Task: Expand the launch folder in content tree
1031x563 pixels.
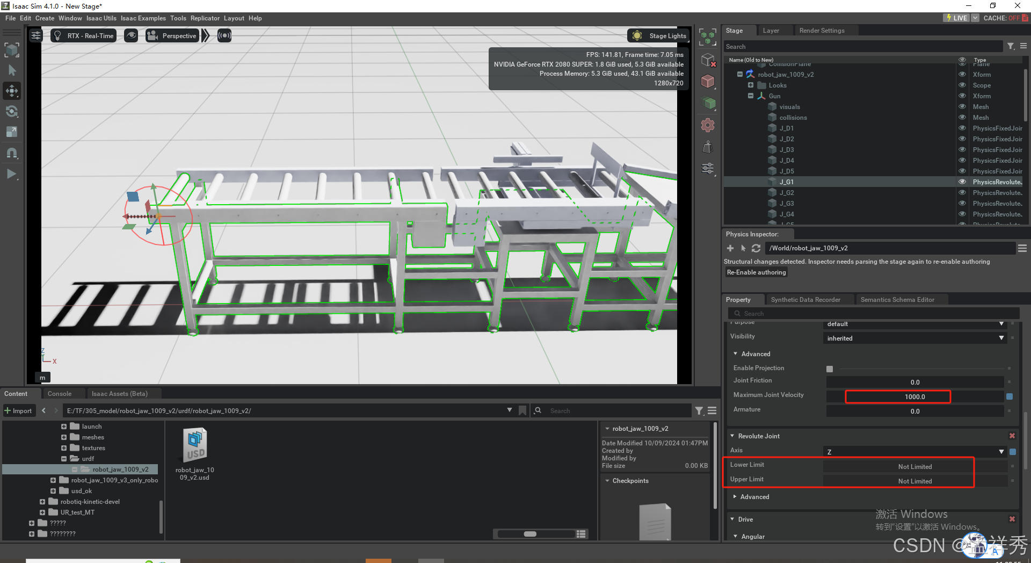Action: tap(64, 427)
